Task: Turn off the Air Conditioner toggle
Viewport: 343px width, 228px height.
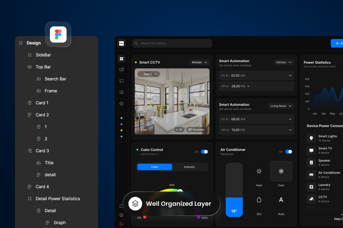Action: (x=289, y=152)
